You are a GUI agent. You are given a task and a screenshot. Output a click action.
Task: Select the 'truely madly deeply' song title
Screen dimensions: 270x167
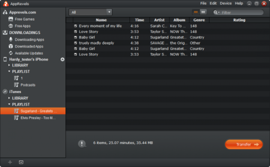coord(96,43)
